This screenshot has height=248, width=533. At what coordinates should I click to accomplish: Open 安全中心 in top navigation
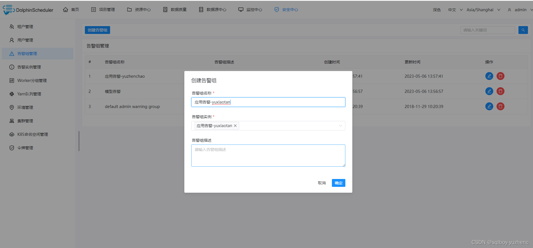coord(286,10)
